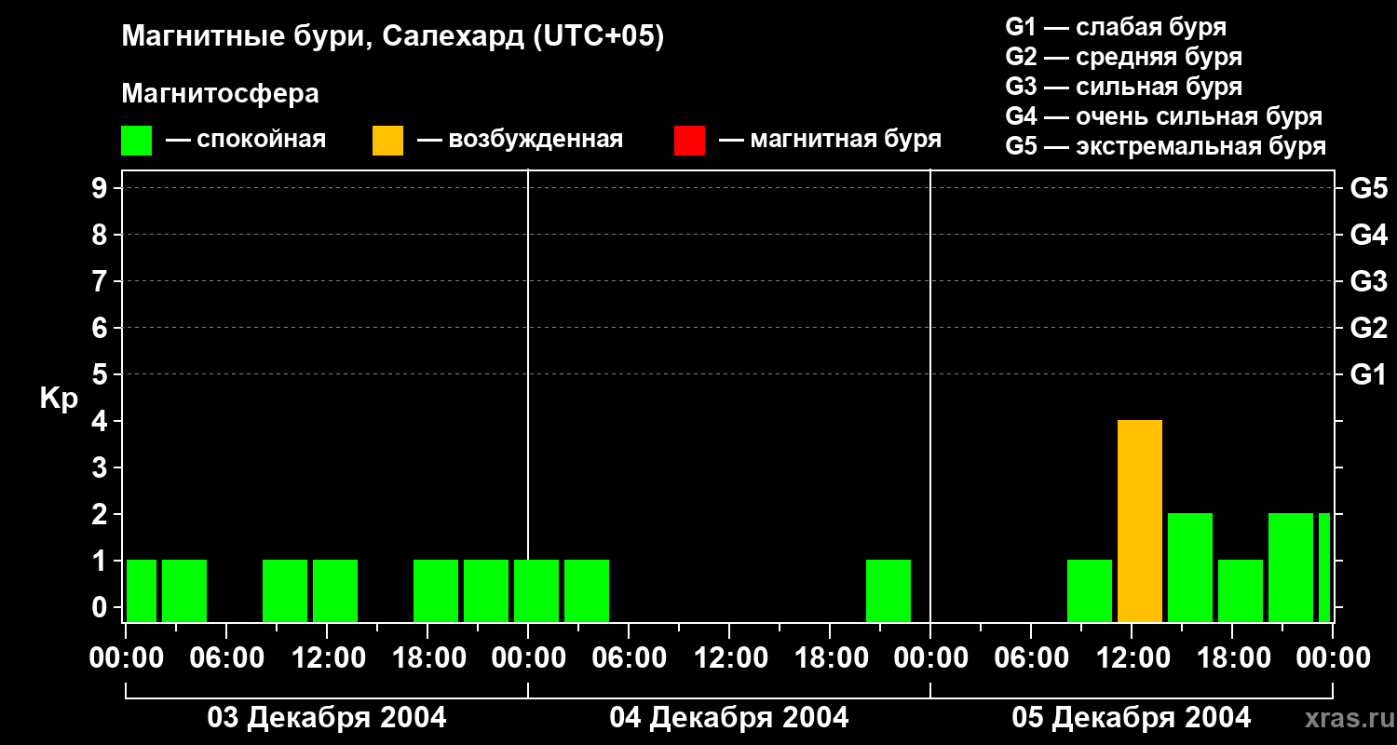Viewport: 1397px width, 745px height.
Task: Click the 06:00 time label above 05 Декабря
Action: coord(1031,657)
